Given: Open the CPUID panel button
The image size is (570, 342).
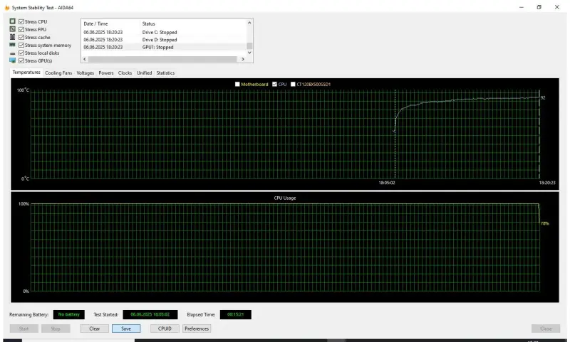Looking at the screenshot, I should click(x=165, y=328).
